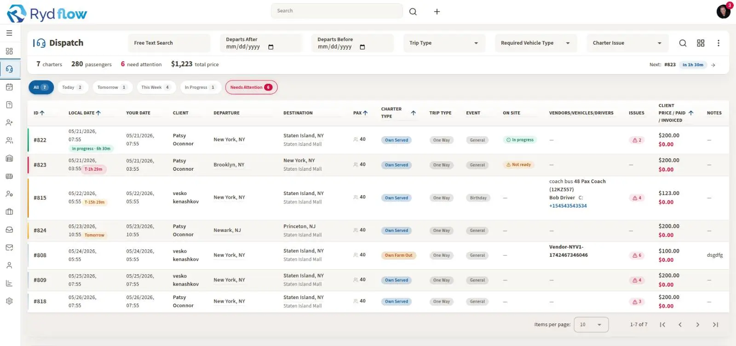
Task: Click the Free Text Search field
Action: click(169, 43)
